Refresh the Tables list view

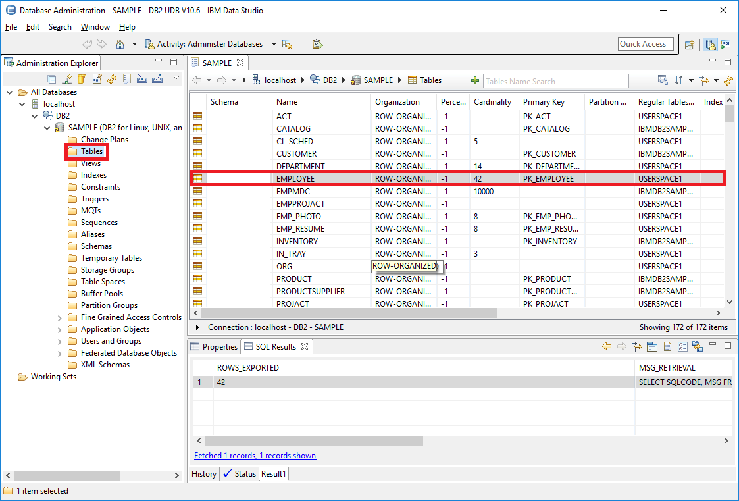tap(728, 80)
